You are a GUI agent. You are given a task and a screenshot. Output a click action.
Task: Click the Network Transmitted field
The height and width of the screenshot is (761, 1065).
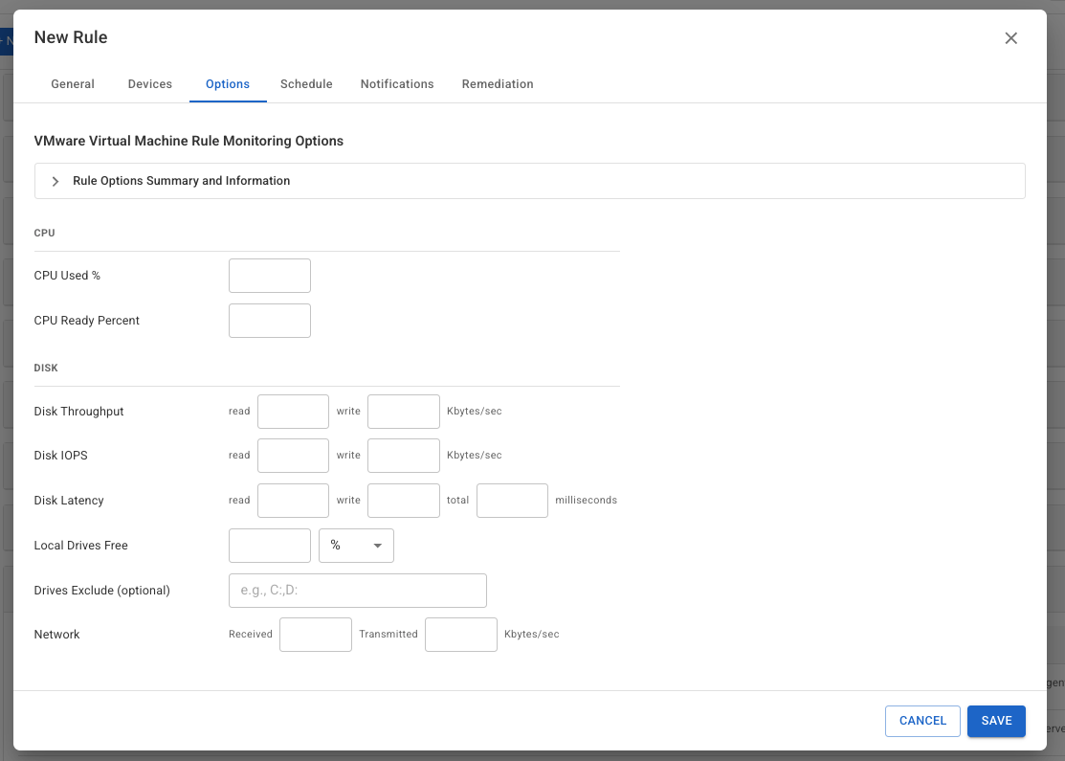(x=461, y=635)
